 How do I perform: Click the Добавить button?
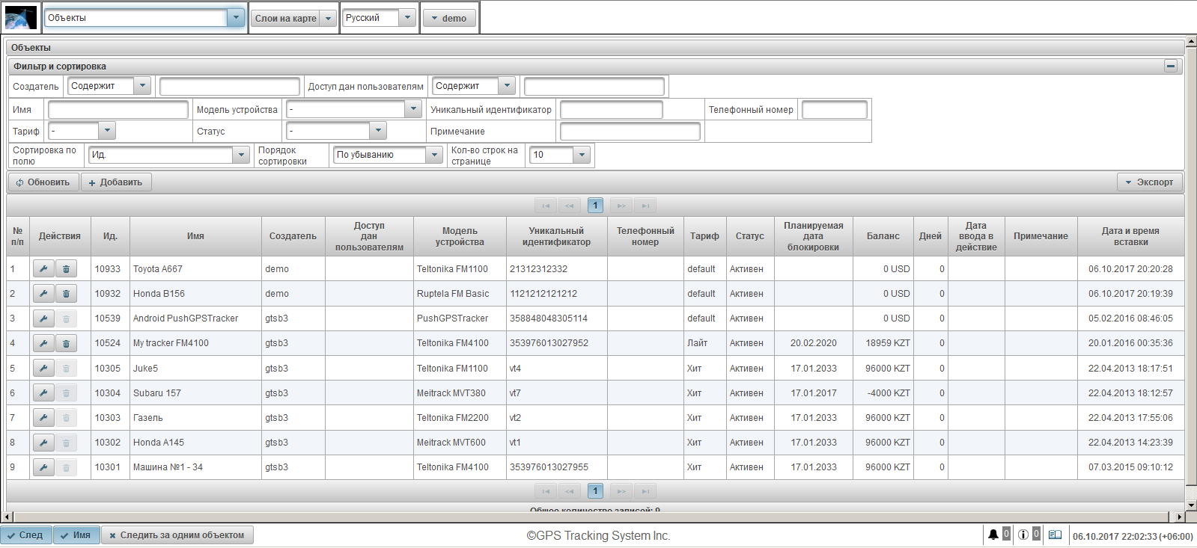pos(116,182)
